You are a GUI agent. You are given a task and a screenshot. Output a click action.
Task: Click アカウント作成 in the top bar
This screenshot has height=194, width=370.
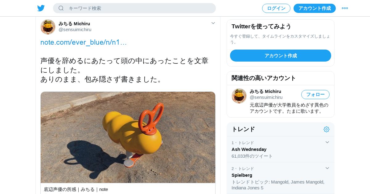click(314, 8)
